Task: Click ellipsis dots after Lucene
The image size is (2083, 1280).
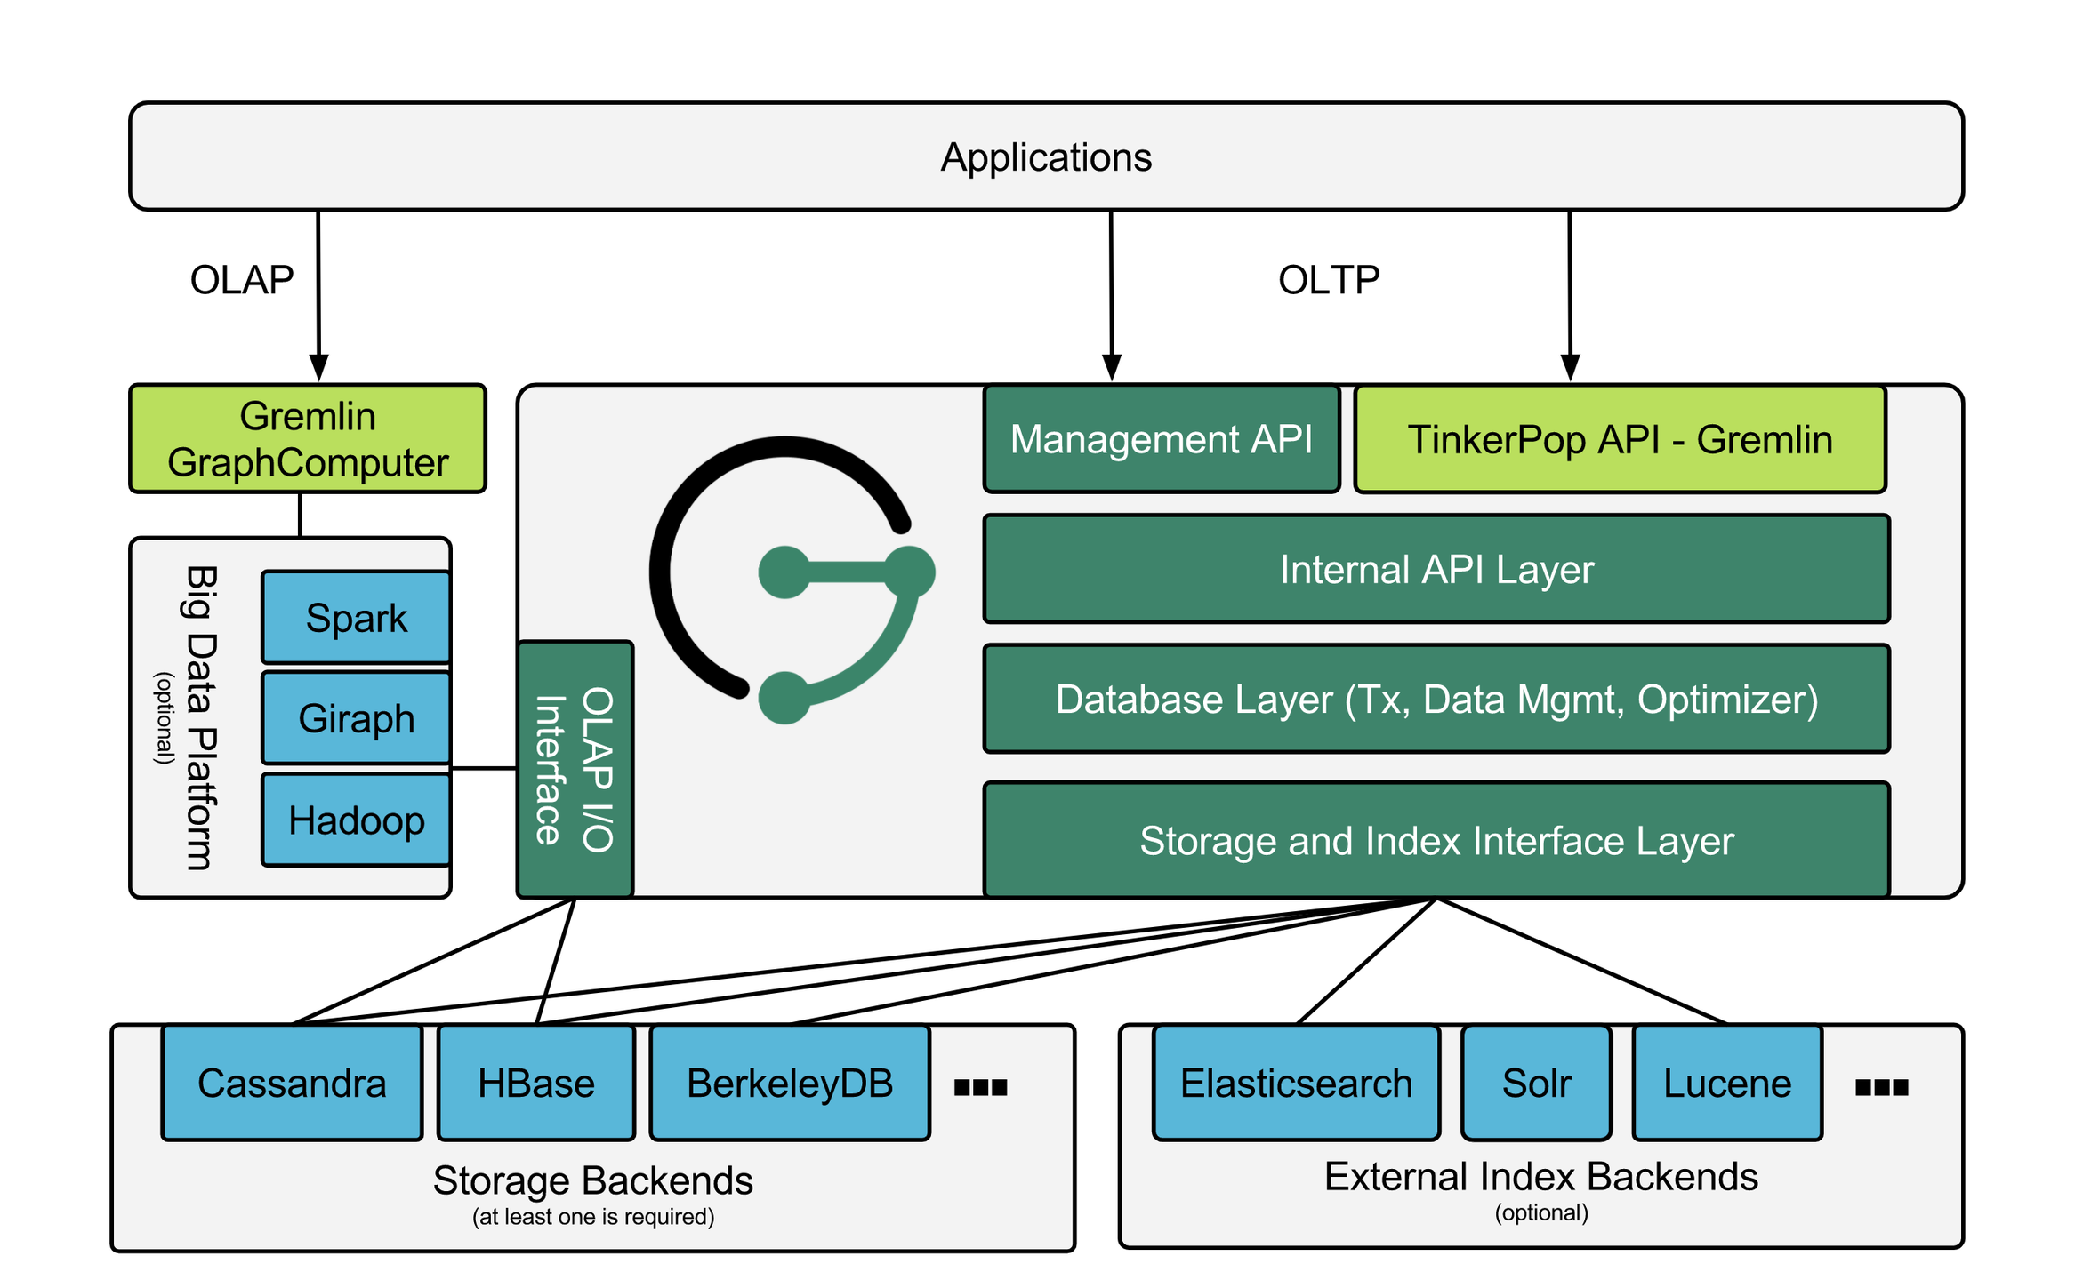Action: click(1881, 1086)
